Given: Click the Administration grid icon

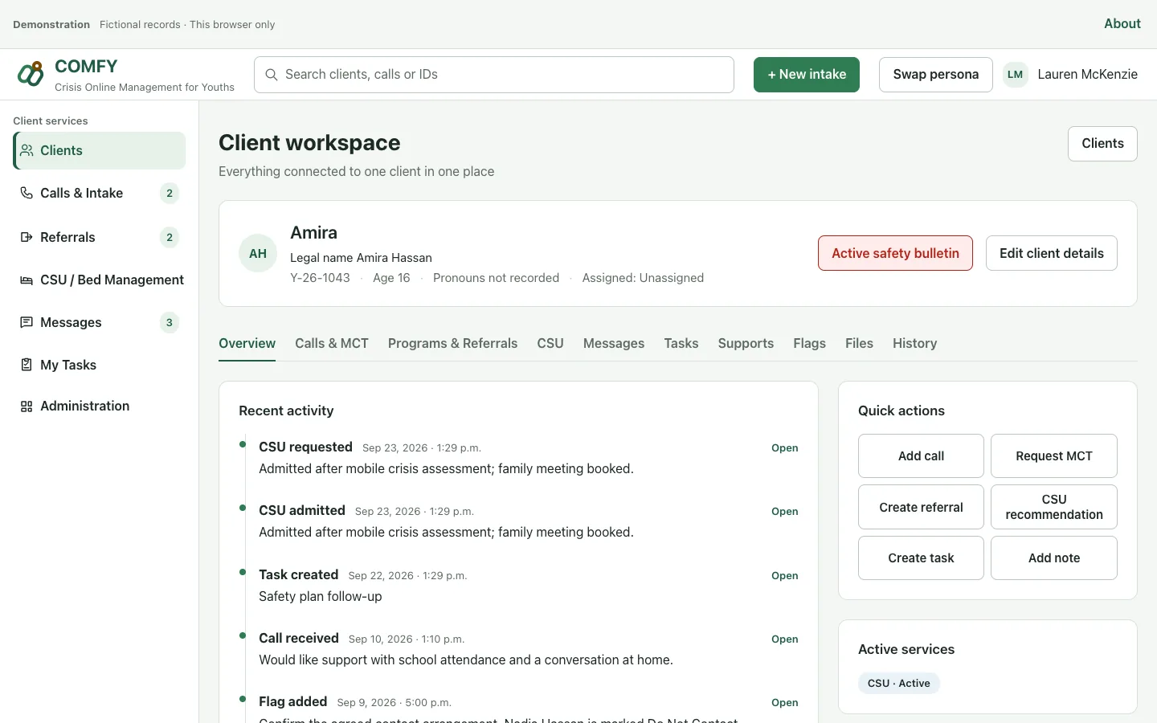Looking at the screenshot, I should point(27,406).
